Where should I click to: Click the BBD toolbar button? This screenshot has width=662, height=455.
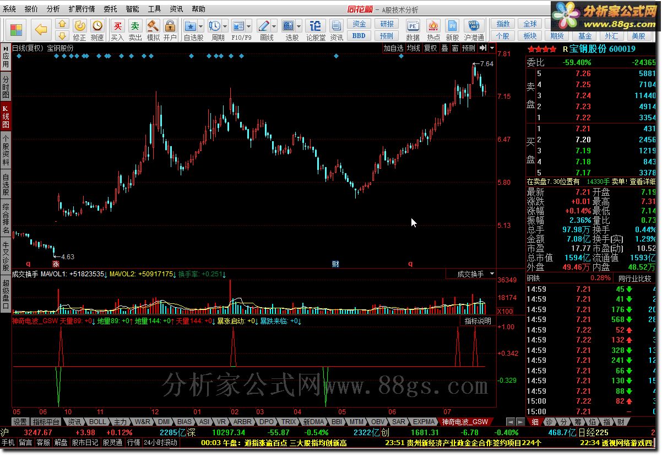[359, 36]
